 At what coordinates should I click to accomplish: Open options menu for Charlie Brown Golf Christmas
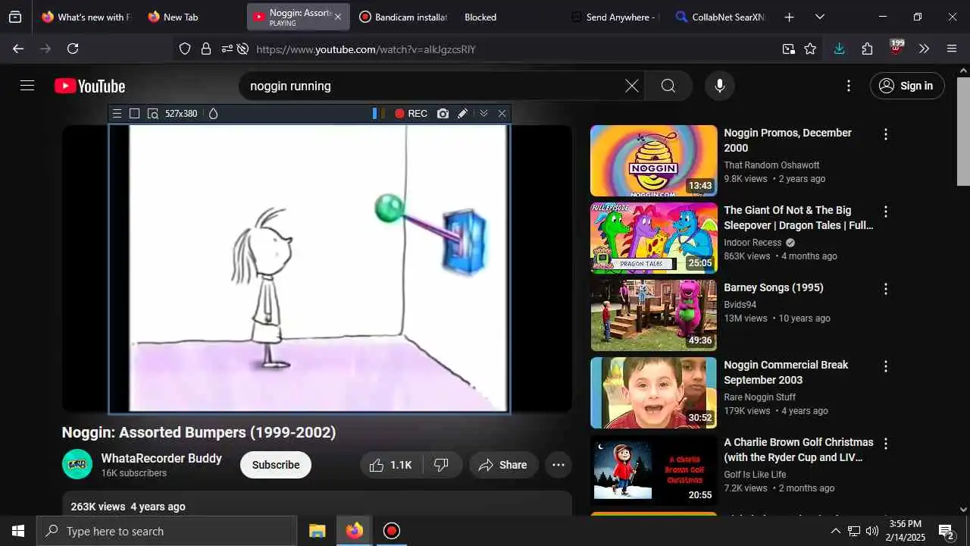pos(885,444)
